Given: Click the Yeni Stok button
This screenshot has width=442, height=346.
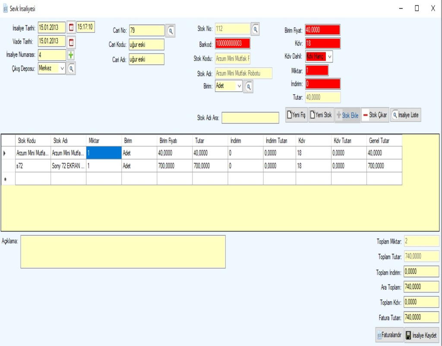Looking at the screenshot, I should coord(321,115).
